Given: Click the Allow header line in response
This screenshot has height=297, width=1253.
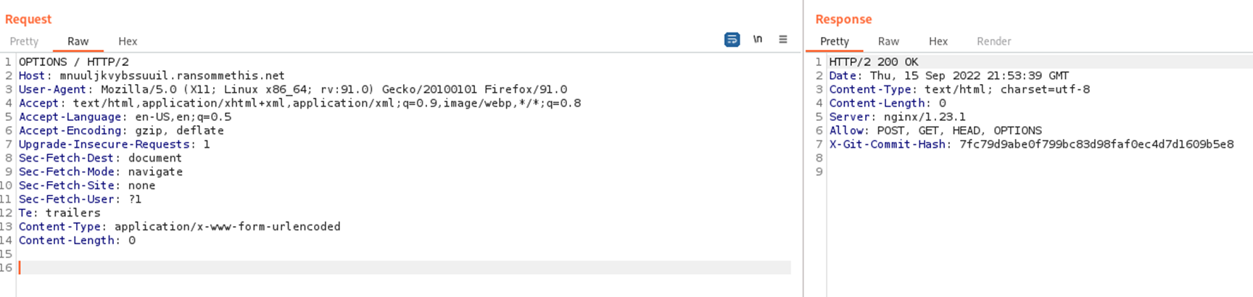Looking at the screenshot, I should (x=935, y=131).
